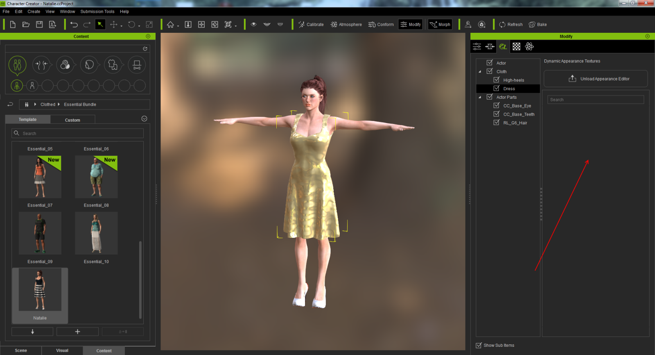655x355 pixels.
Task: Expand breadcrumb arrow before Essential Bundle
Action: (59, 105)
